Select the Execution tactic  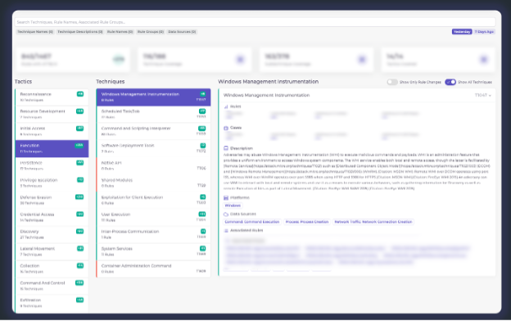coord(52,148)
